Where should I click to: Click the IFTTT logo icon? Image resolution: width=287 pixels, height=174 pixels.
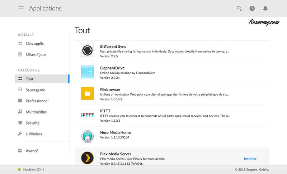tap(87, 115)
